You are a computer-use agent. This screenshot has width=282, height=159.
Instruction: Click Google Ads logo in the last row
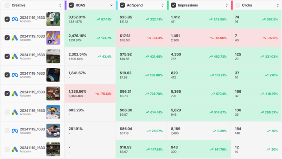(15, 149)
